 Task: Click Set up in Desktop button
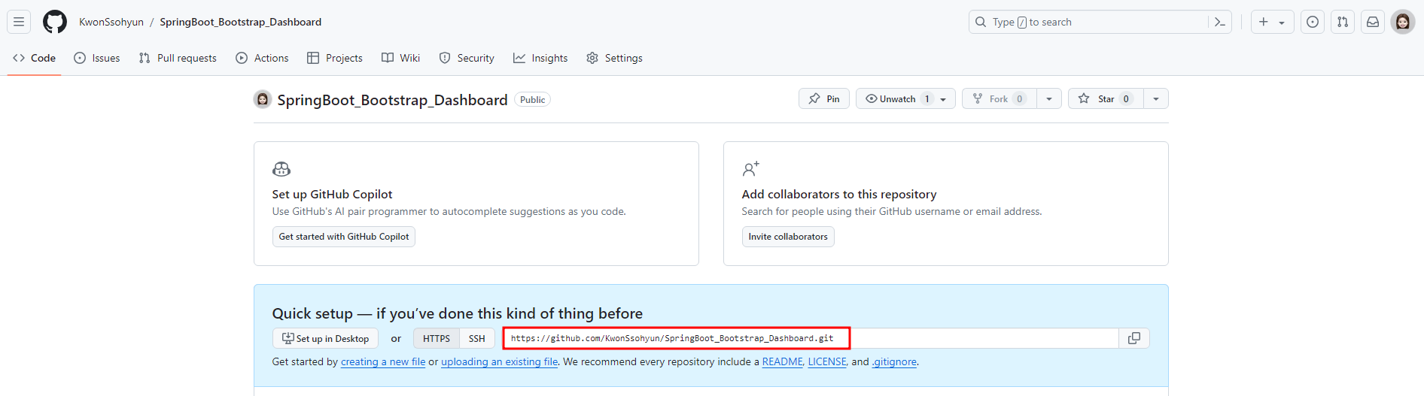coord(325,338)
